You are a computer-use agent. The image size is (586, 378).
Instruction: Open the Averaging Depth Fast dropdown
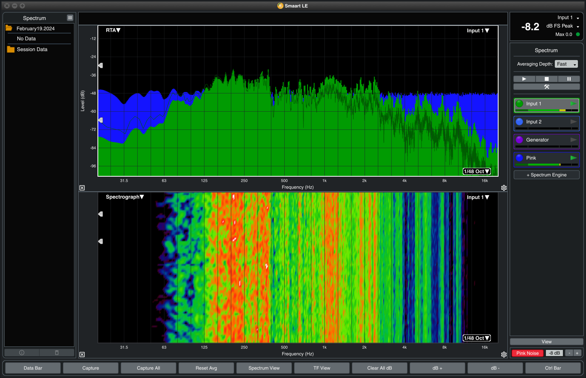click(566, 64)
